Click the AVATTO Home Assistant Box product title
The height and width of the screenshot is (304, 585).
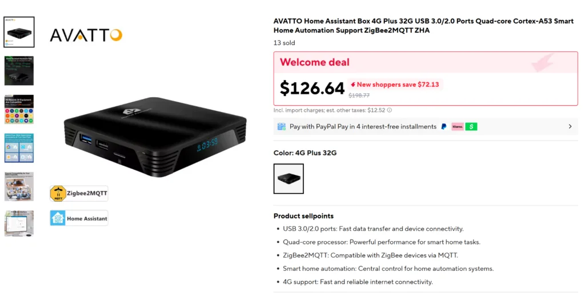[x=423, y=26]
